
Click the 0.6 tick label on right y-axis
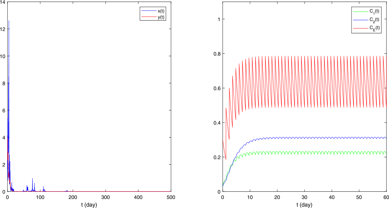click(217, 88)
